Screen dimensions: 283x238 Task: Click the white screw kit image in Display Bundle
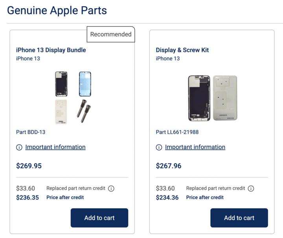(x=61, y=112)
